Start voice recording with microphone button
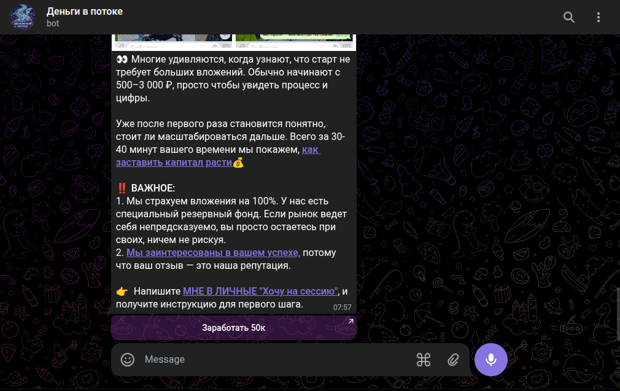Screen dimensions: 620x391 coord(490,359)
